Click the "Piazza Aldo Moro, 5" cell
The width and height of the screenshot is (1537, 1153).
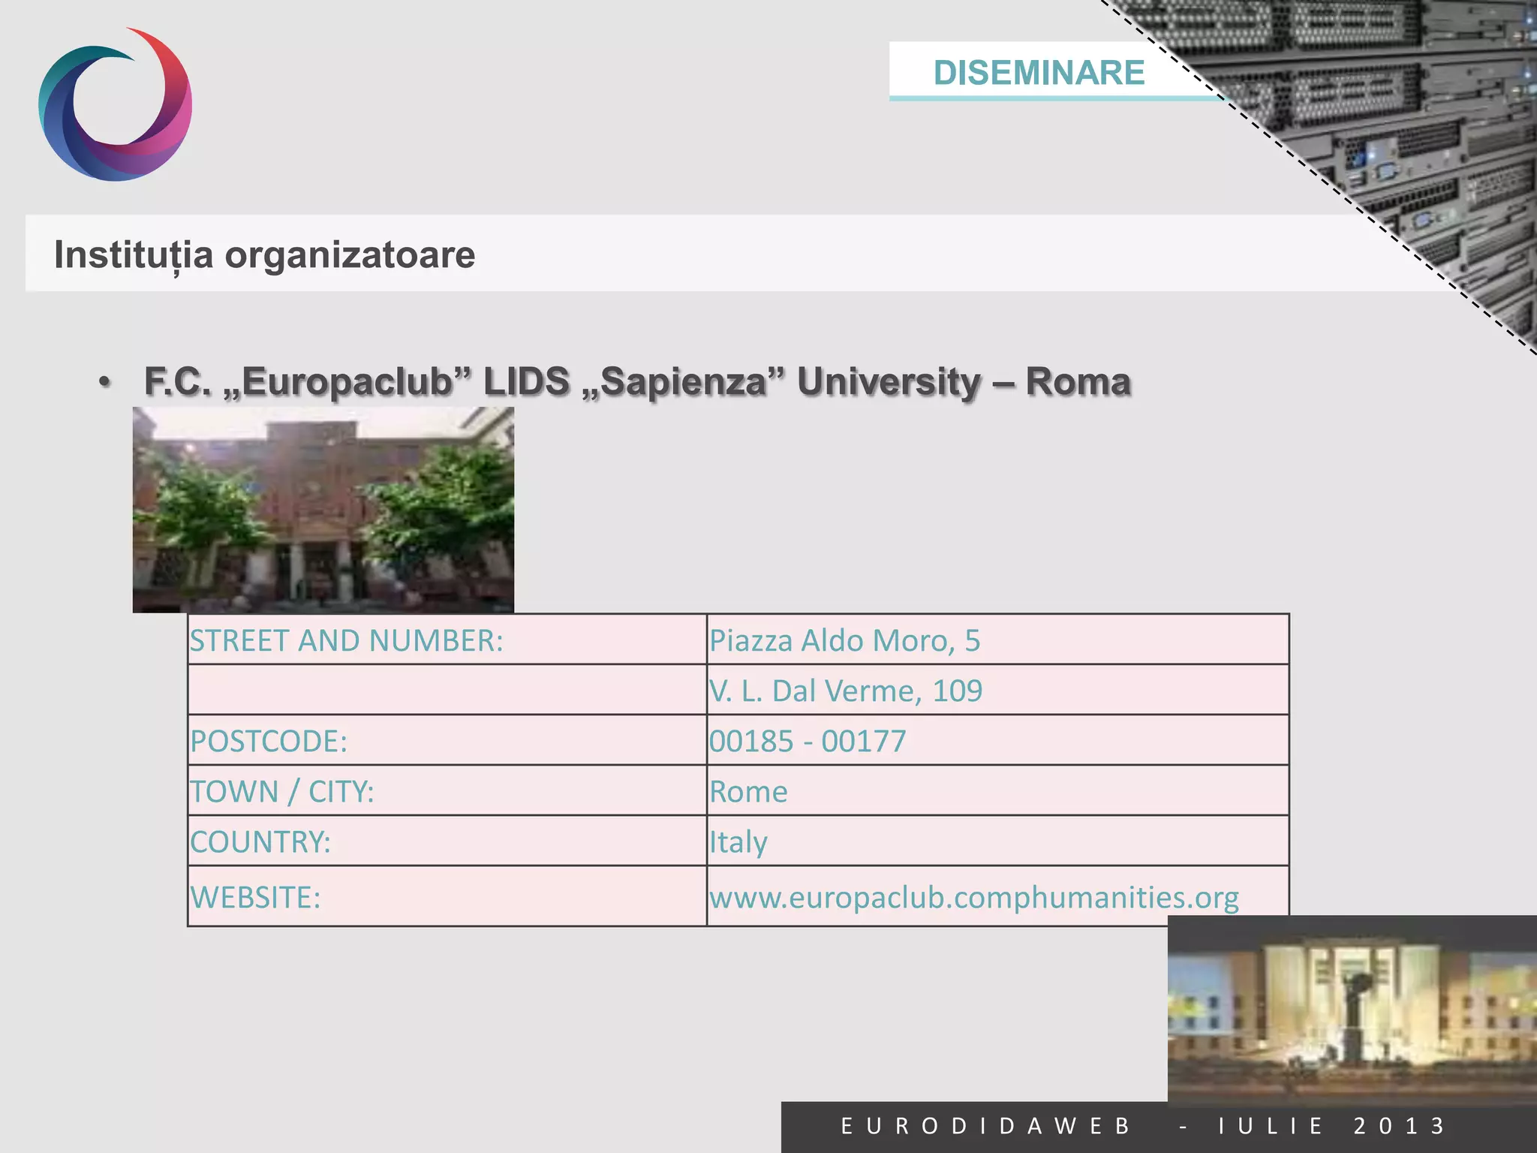998,640
